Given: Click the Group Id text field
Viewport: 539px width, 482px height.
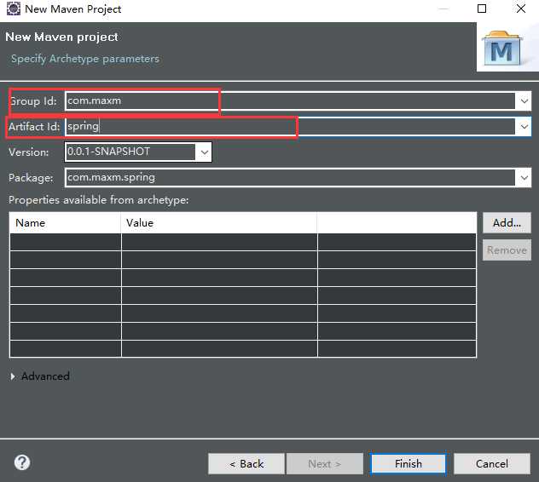Looking at the screenshot, I should 290,101.
